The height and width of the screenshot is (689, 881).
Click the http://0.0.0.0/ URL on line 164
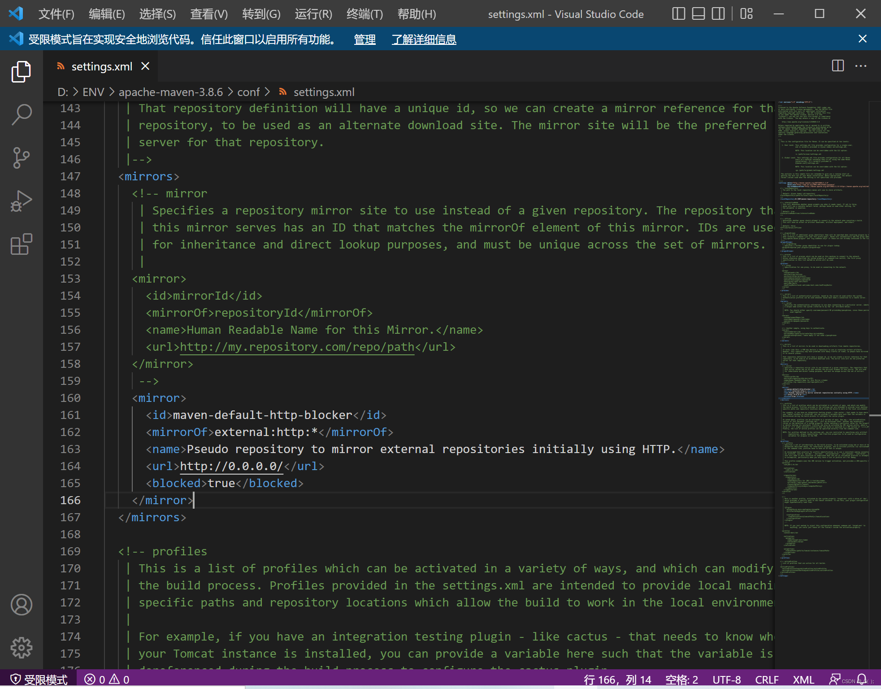pos(231,466)
